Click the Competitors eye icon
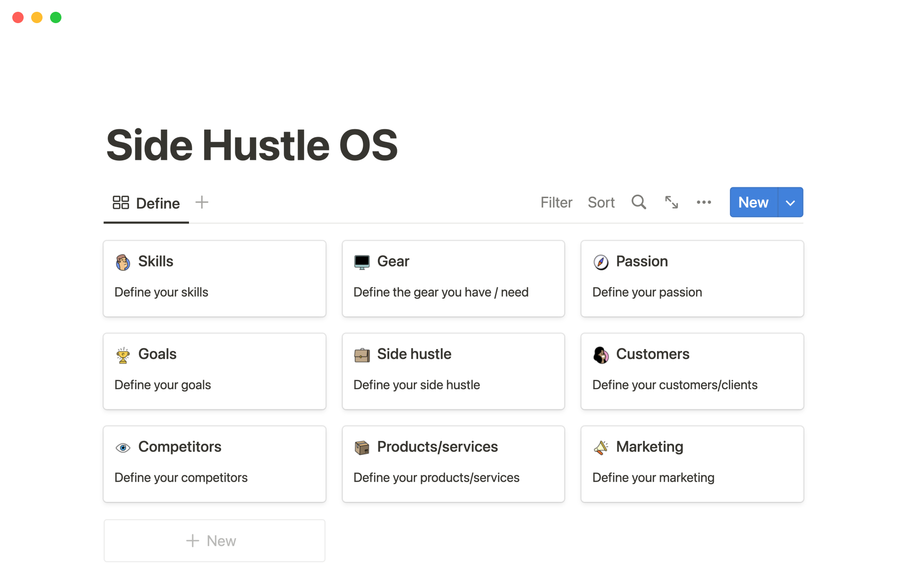 point(123,448)
